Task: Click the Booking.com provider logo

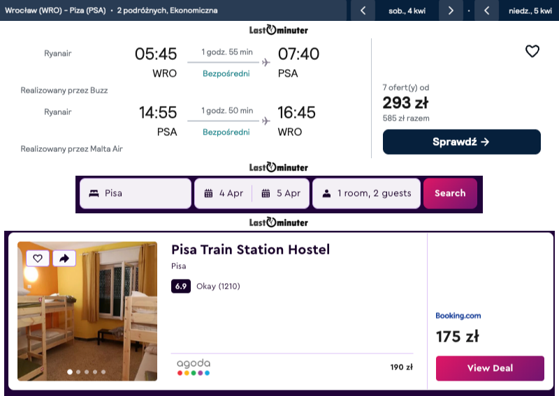Action: click(458, 316)
